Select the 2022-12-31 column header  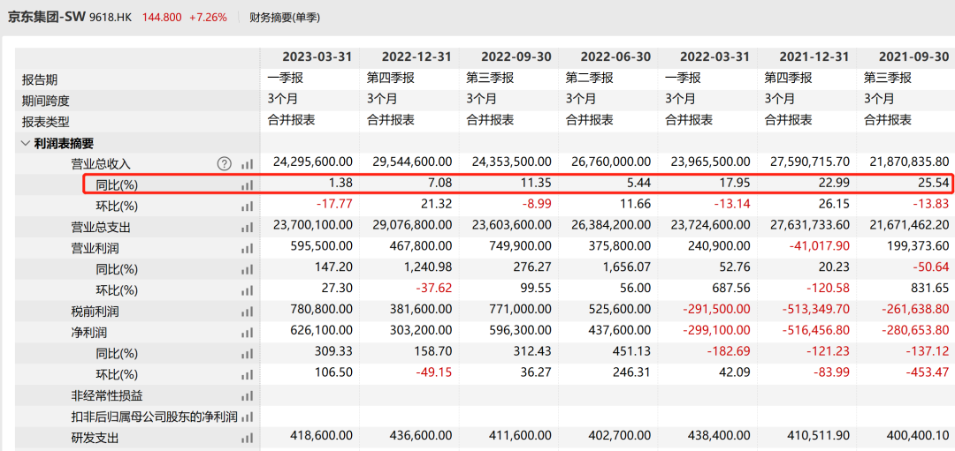point(416,56)
